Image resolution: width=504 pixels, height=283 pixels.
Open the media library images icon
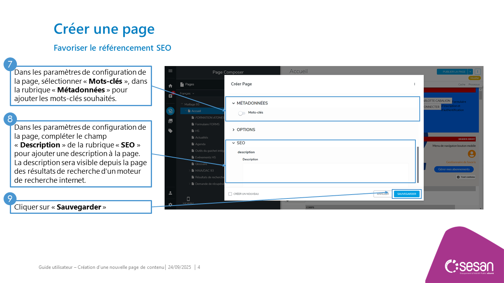[x=170, y=121]
